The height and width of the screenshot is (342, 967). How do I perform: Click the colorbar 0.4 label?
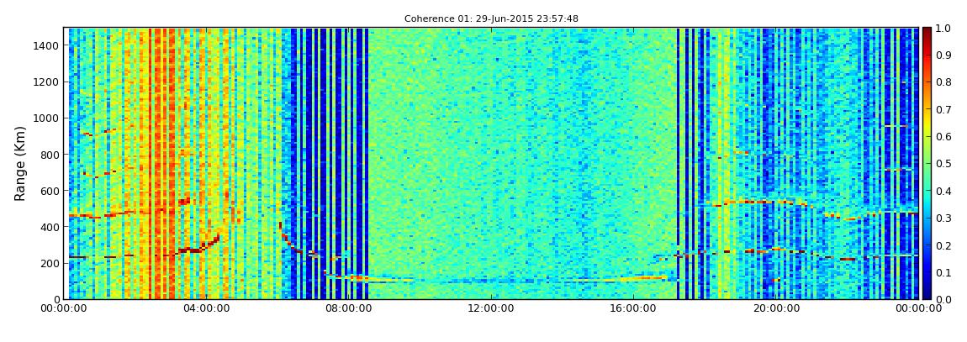[x=943, y=191]
